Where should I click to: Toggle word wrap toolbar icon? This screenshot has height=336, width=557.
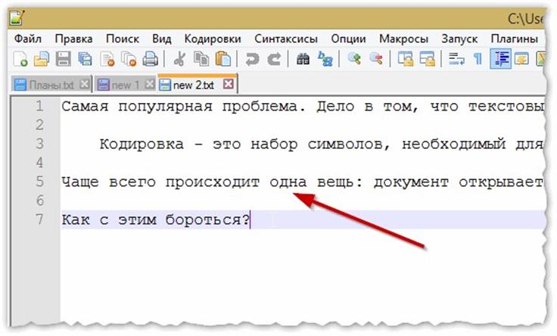click(x=456, y=59)
